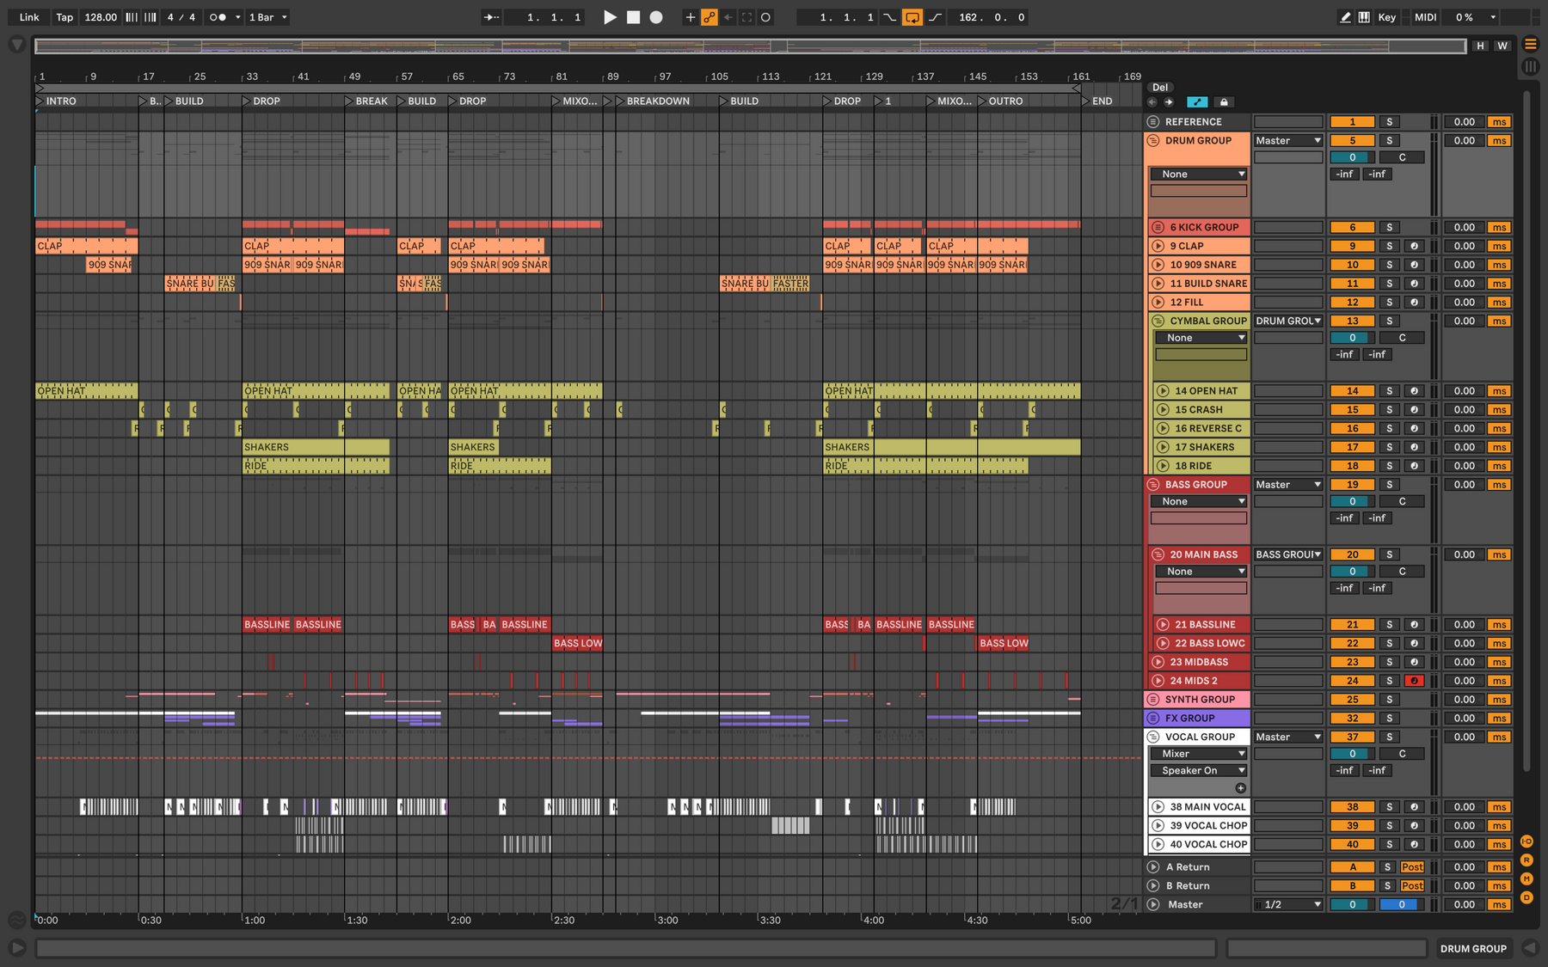Open DRUM GROUP output Master dropdown

(x=1288, y=141)
